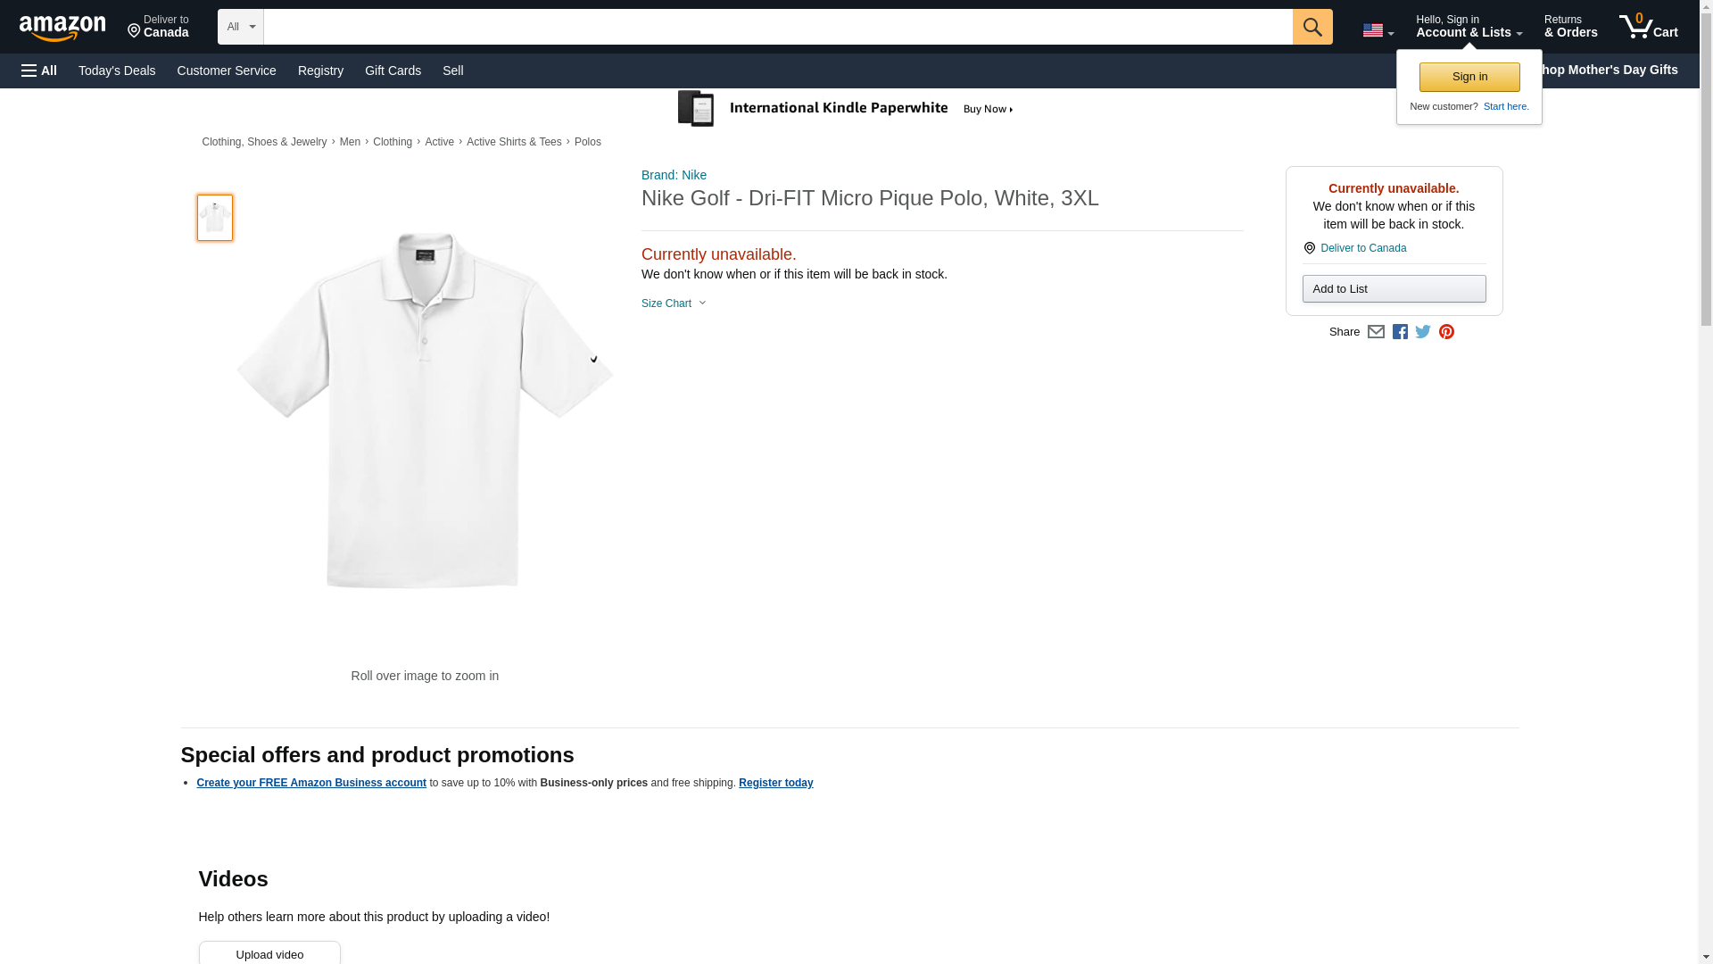
Task: Share product on Facebook
Action: [x=1400, y=332]
